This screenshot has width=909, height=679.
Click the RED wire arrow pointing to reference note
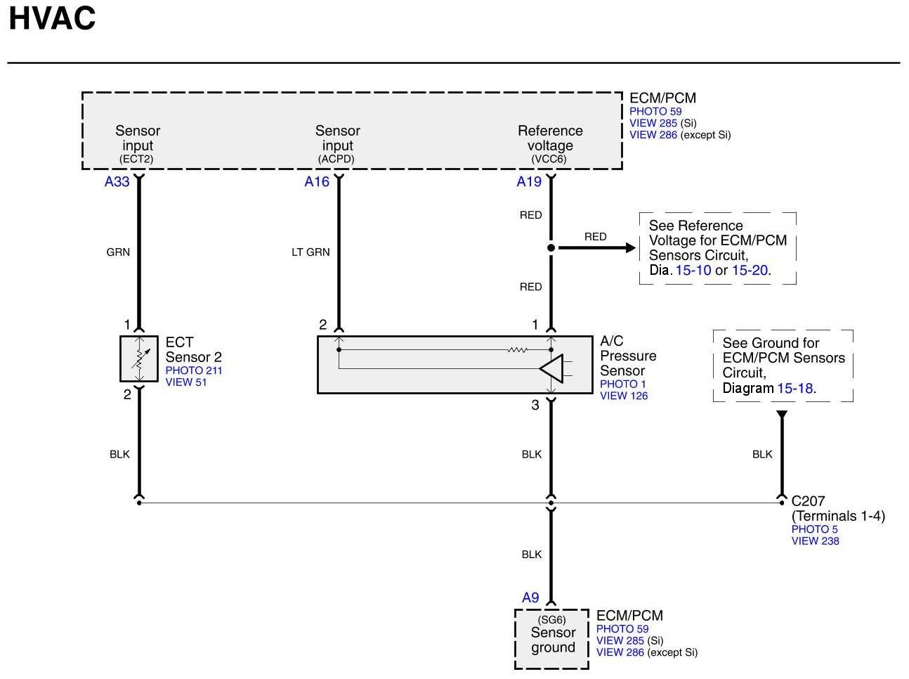coord(618,247)
